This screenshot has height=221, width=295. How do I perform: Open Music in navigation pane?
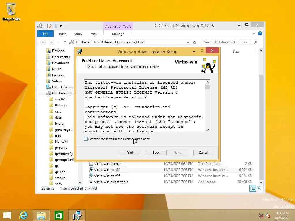[x=57, y=69]
